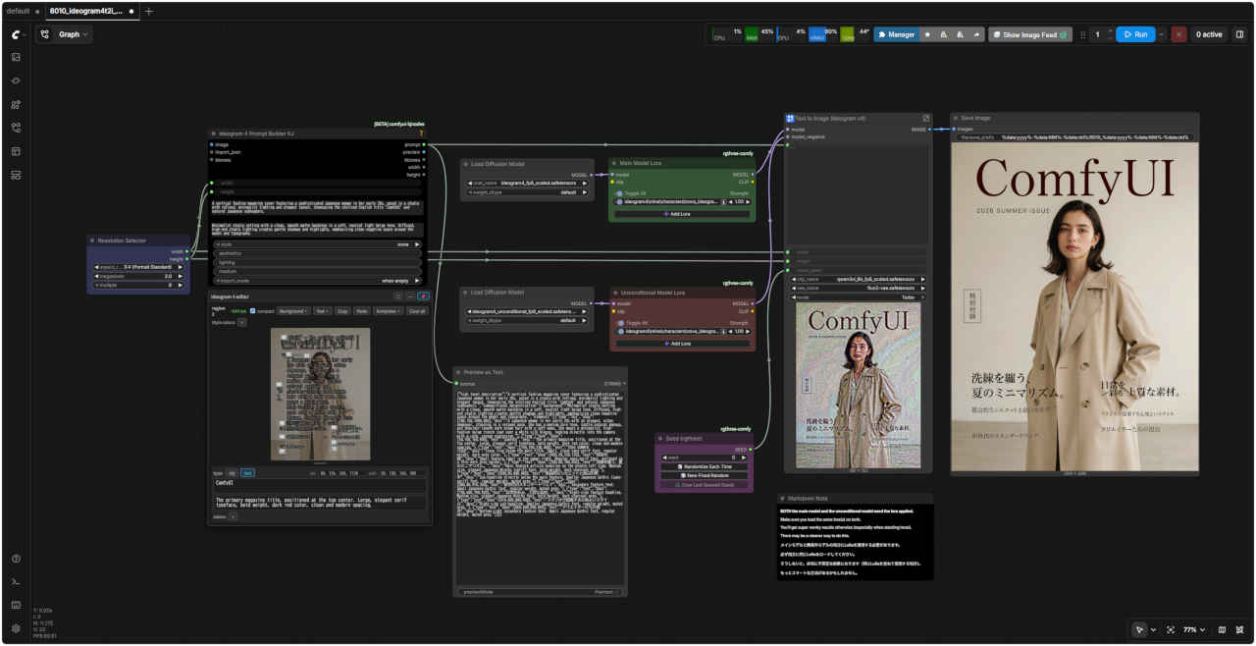This screenshot has height=646, width=1256.
Task: Click the first lock icon beside Manager
Action: pos(944,34)
